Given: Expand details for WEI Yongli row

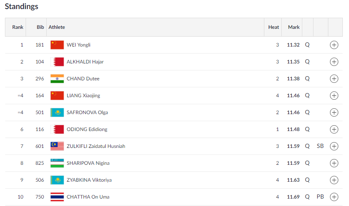Looking at the screenshot, I should (334, 45).
